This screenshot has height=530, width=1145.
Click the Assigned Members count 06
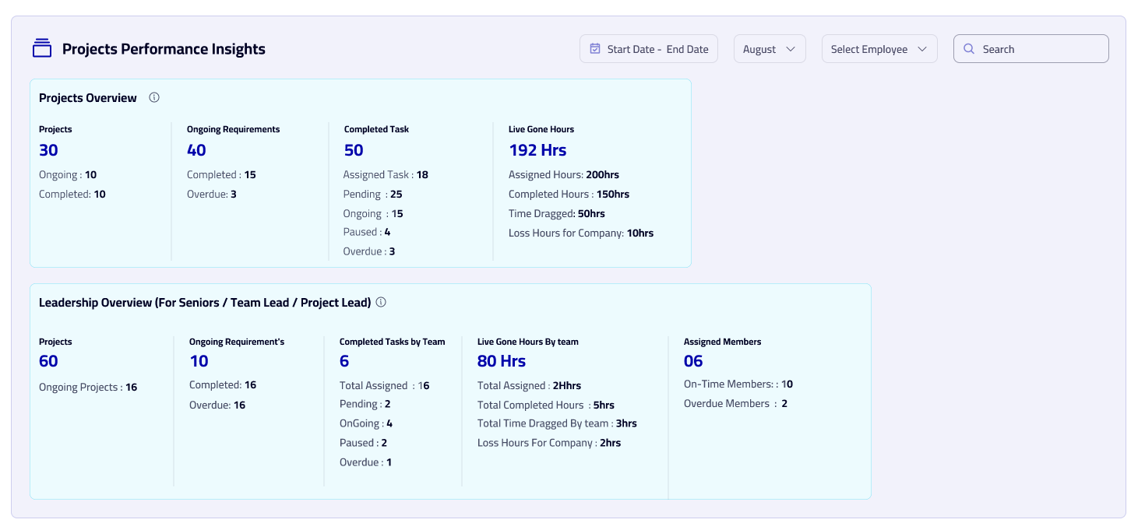pyautogui.click(x=693, y=361)
